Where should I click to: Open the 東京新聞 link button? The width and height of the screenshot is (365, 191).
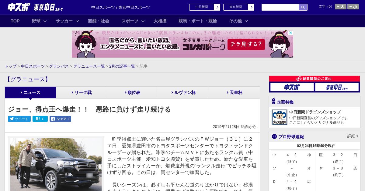click(236, 7)
